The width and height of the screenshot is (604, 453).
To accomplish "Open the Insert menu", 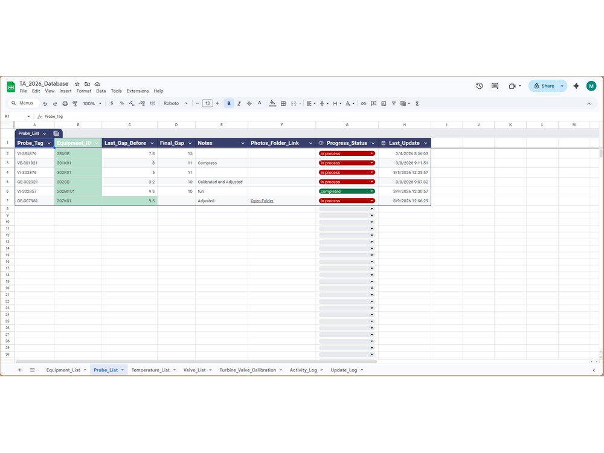I will pyautogui.click(x=65, y=91).
